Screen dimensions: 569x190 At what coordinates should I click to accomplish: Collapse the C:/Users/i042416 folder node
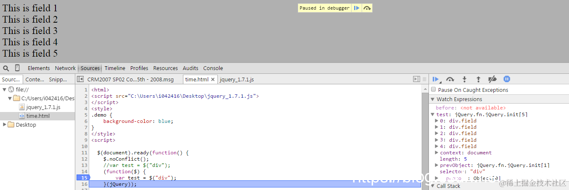pyautogui.click(x=10, y=98)
